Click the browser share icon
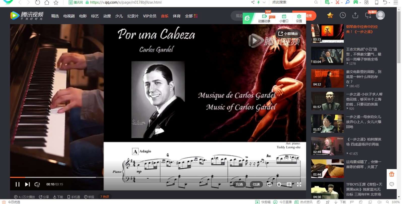 point(253,2)
